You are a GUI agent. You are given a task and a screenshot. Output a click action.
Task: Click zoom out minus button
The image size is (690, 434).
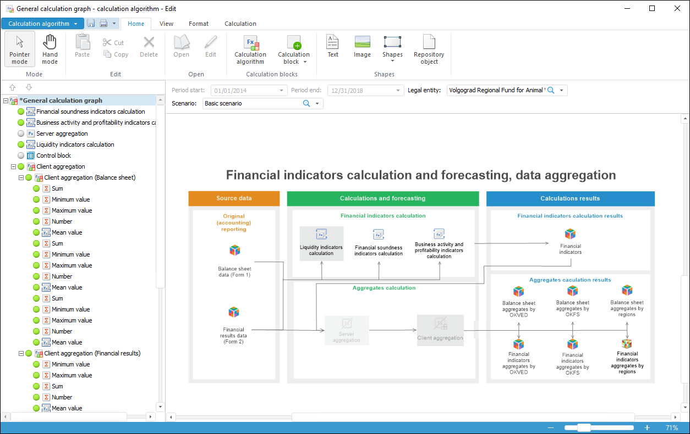pos(551,427)
